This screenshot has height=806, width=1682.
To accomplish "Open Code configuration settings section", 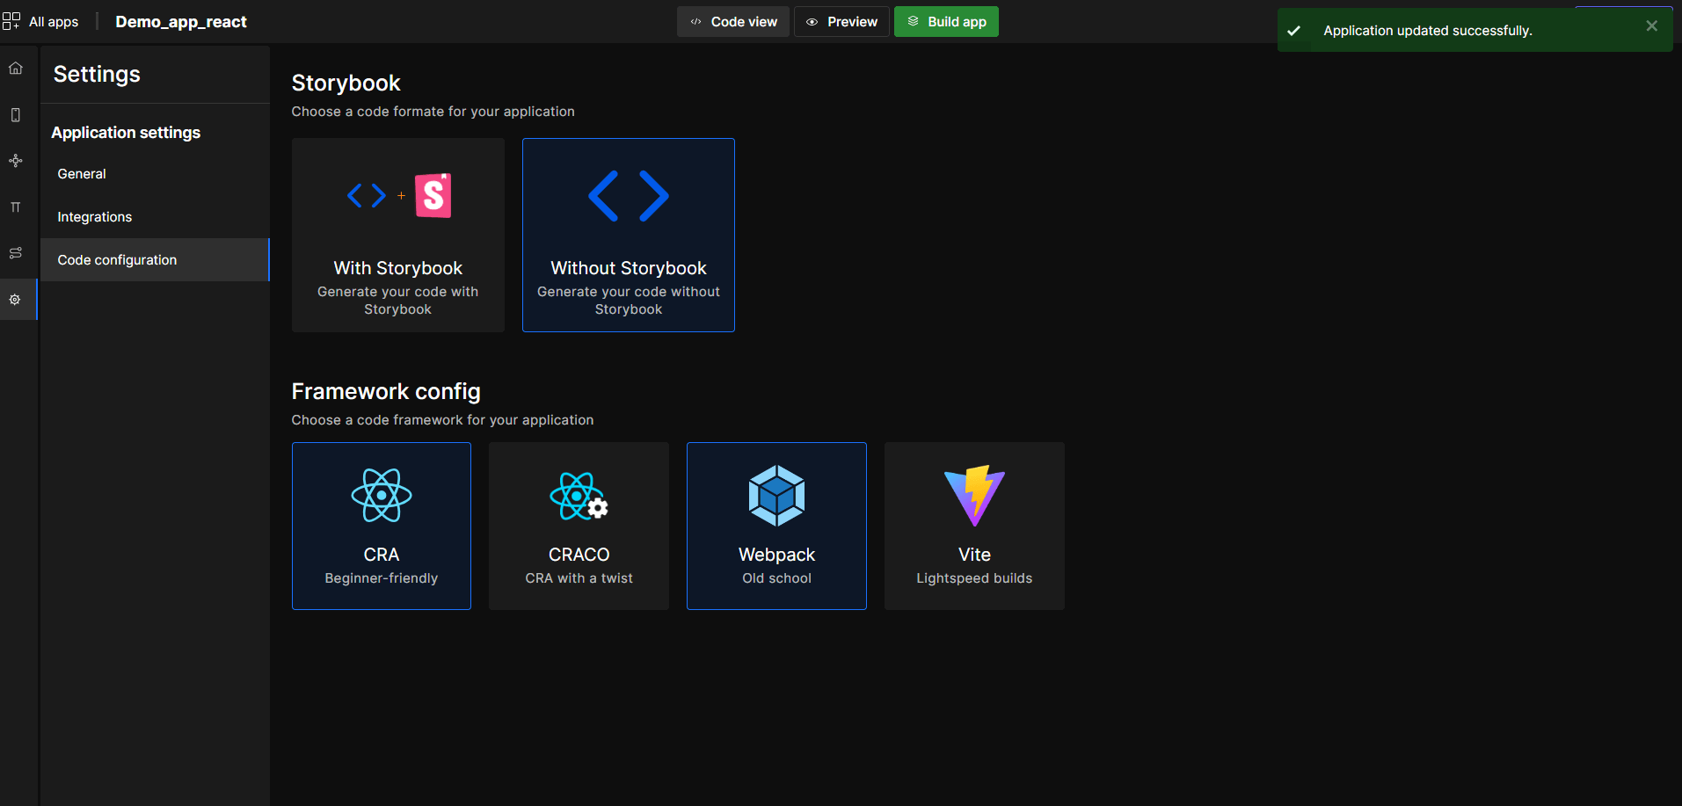I will [155, 260].
